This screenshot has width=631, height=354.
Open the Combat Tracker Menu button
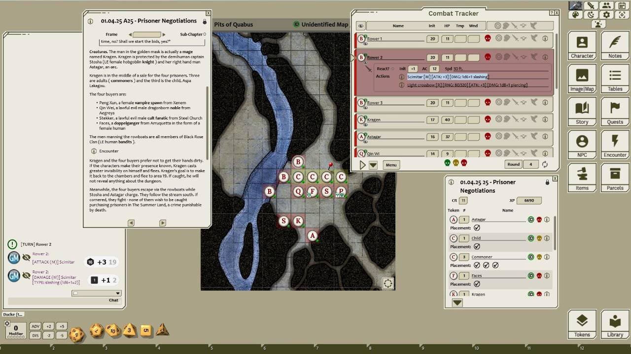[391, 165]
